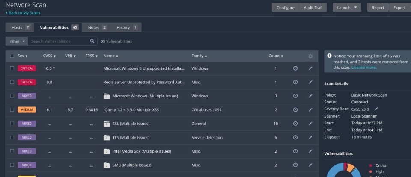This screenshot has height=177, width=411.
Task: Sort by EPSS column
Action: (92, 56)
